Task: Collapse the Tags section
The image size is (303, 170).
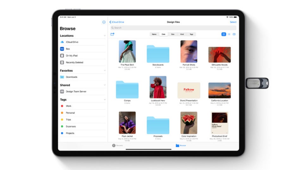Action: (105, 100)
